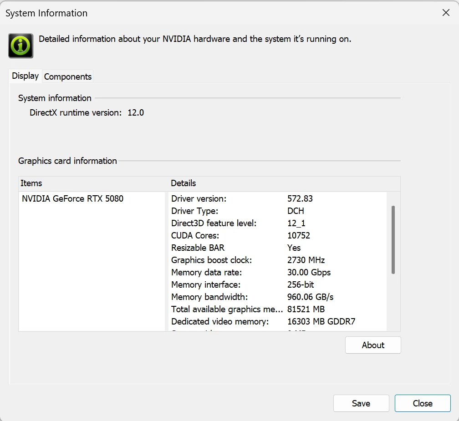459x421 pixels.
Task: Click the Graphics card information heading
Action: click(x=67, y=161)
